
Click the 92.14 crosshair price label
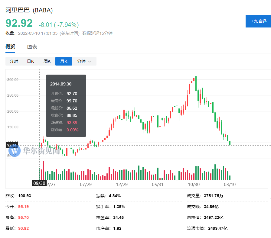pos(12,145)
